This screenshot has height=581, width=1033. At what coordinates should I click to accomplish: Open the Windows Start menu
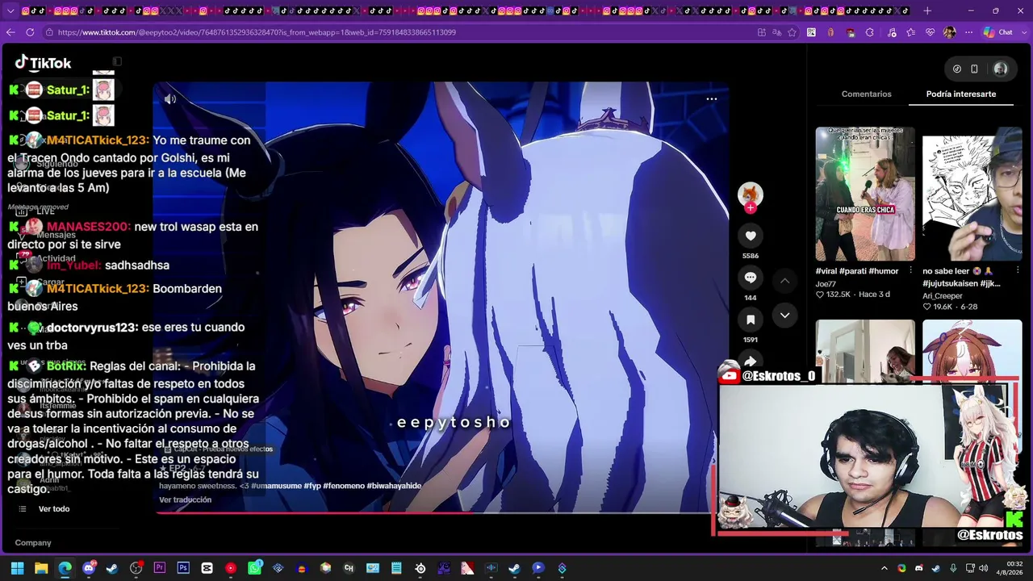pyautogui.click(x=17, y=568)
